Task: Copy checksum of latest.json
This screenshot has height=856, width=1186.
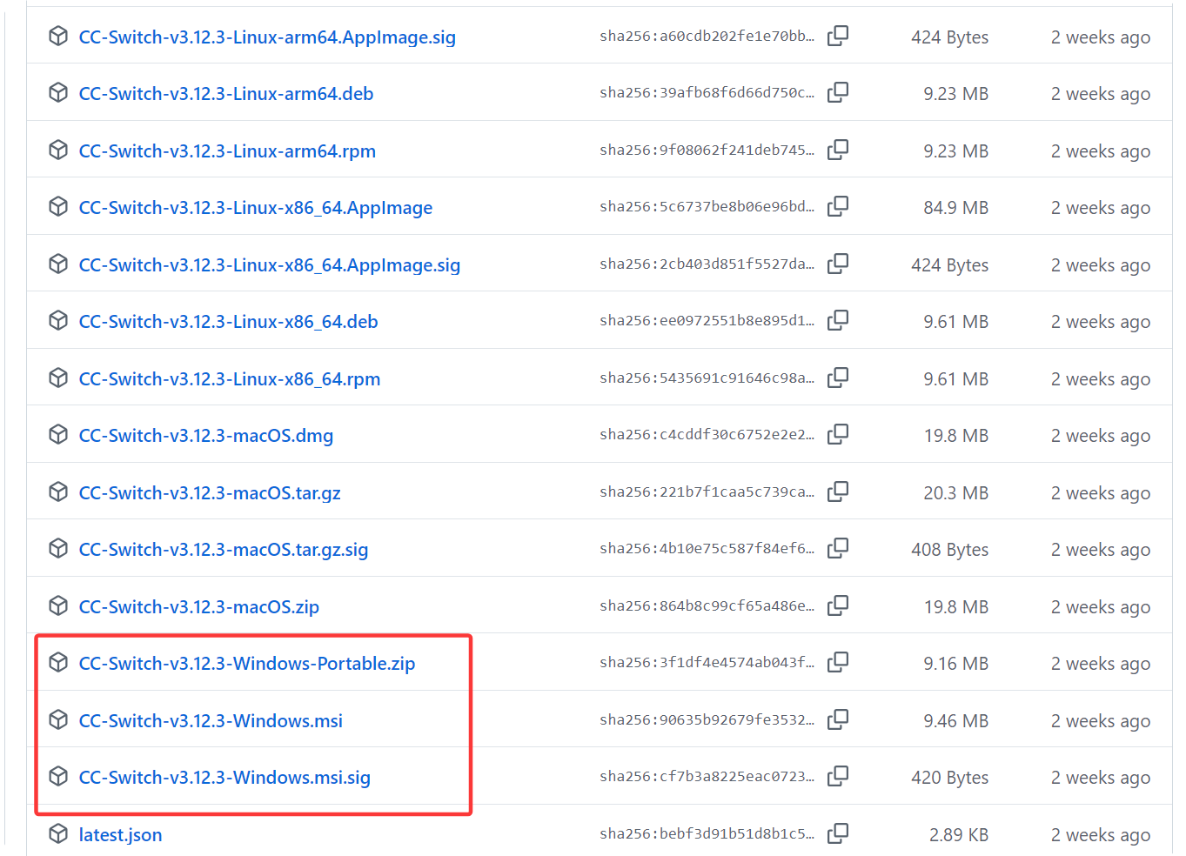Action: (837, 834)
